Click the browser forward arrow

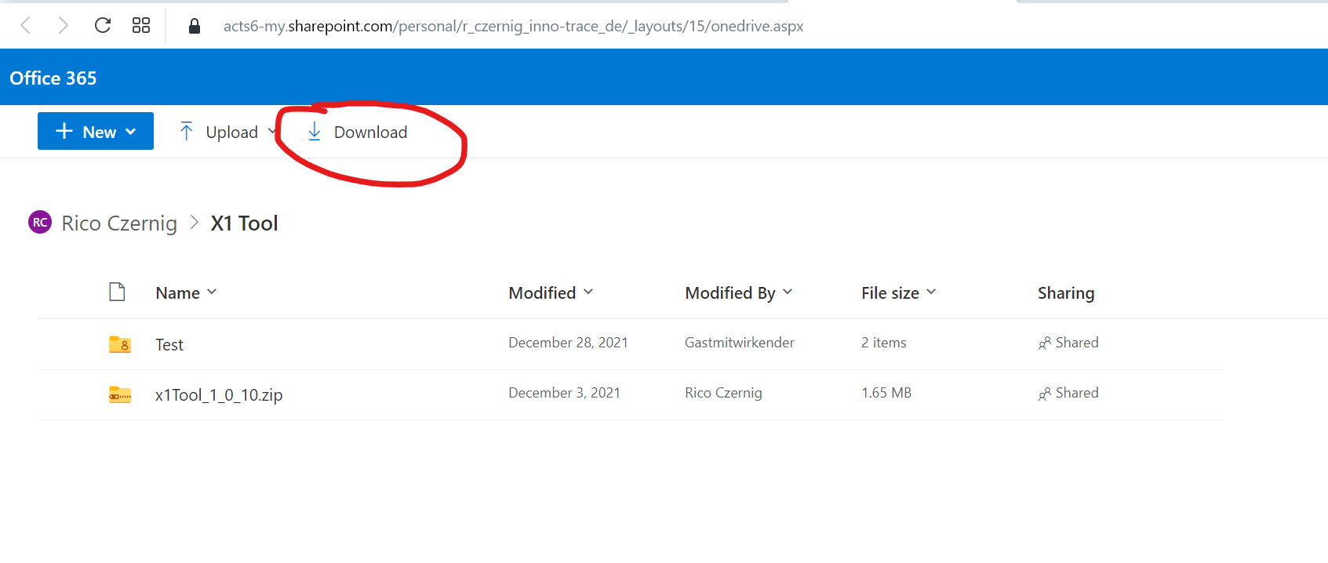[64, 26]
